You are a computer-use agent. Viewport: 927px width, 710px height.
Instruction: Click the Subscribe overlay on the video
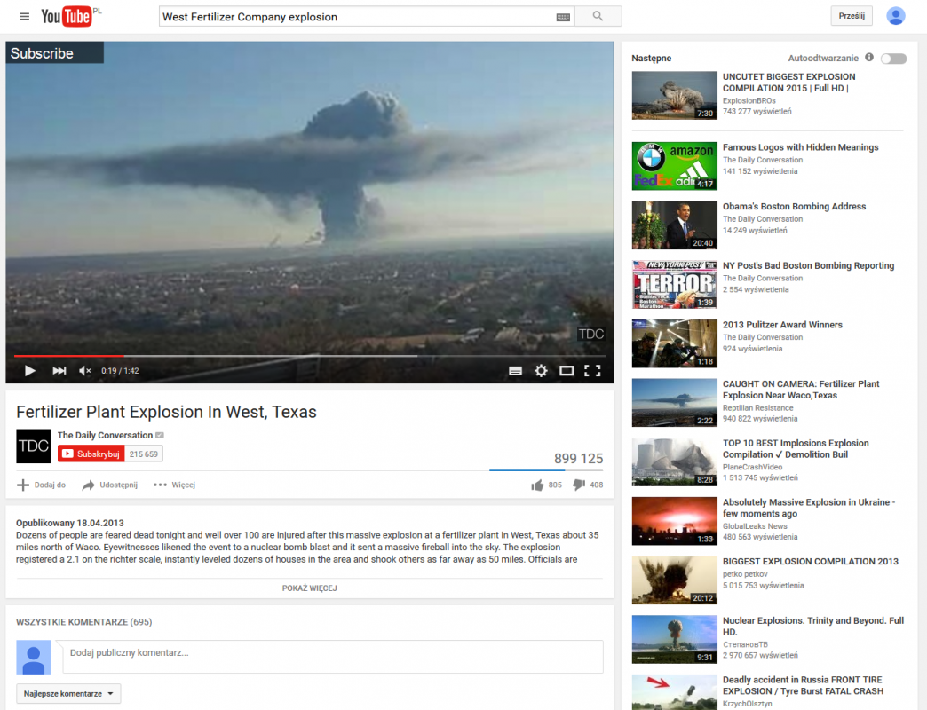[x=54, y=52]
